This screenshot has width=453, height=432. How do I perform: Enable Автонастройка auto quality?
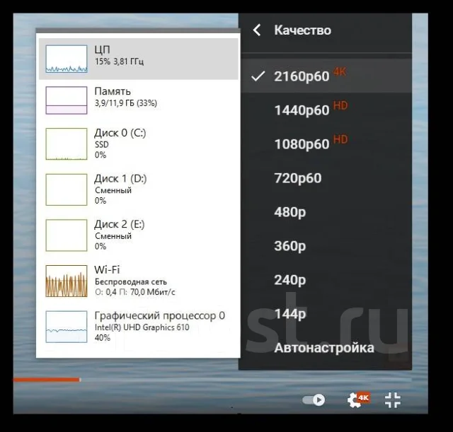326,347
